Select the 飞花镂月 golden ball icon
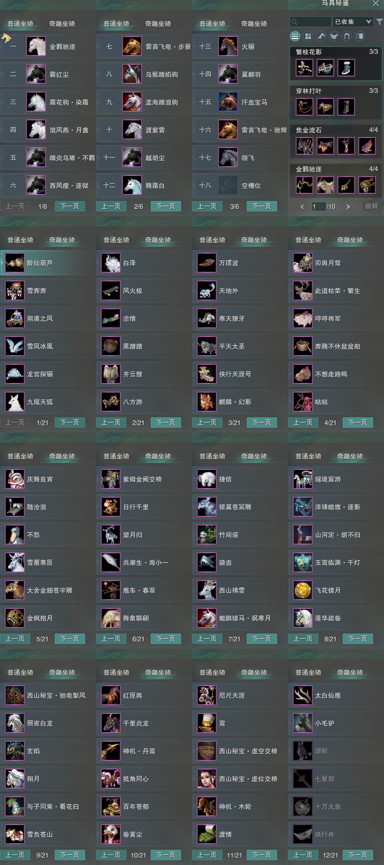Image resolution: width=384 pixels, height=865 pixels. pos(302,591)
